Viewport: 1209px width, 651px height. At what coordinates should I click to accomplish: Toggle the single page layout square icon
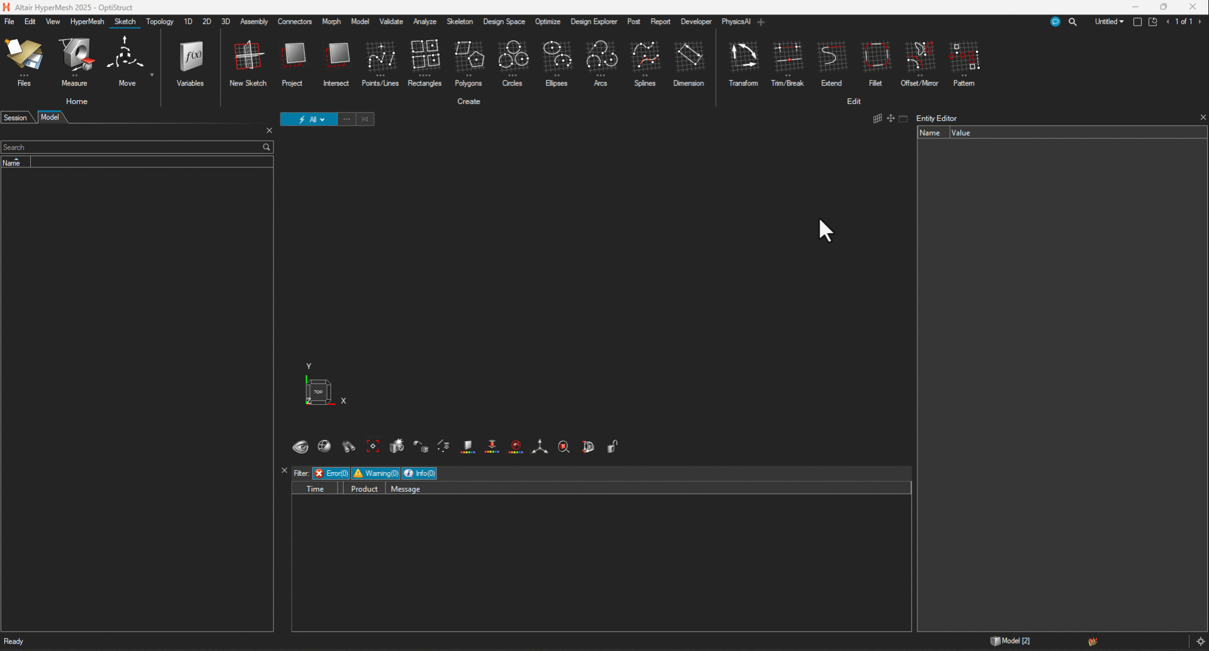point(1137,21)
